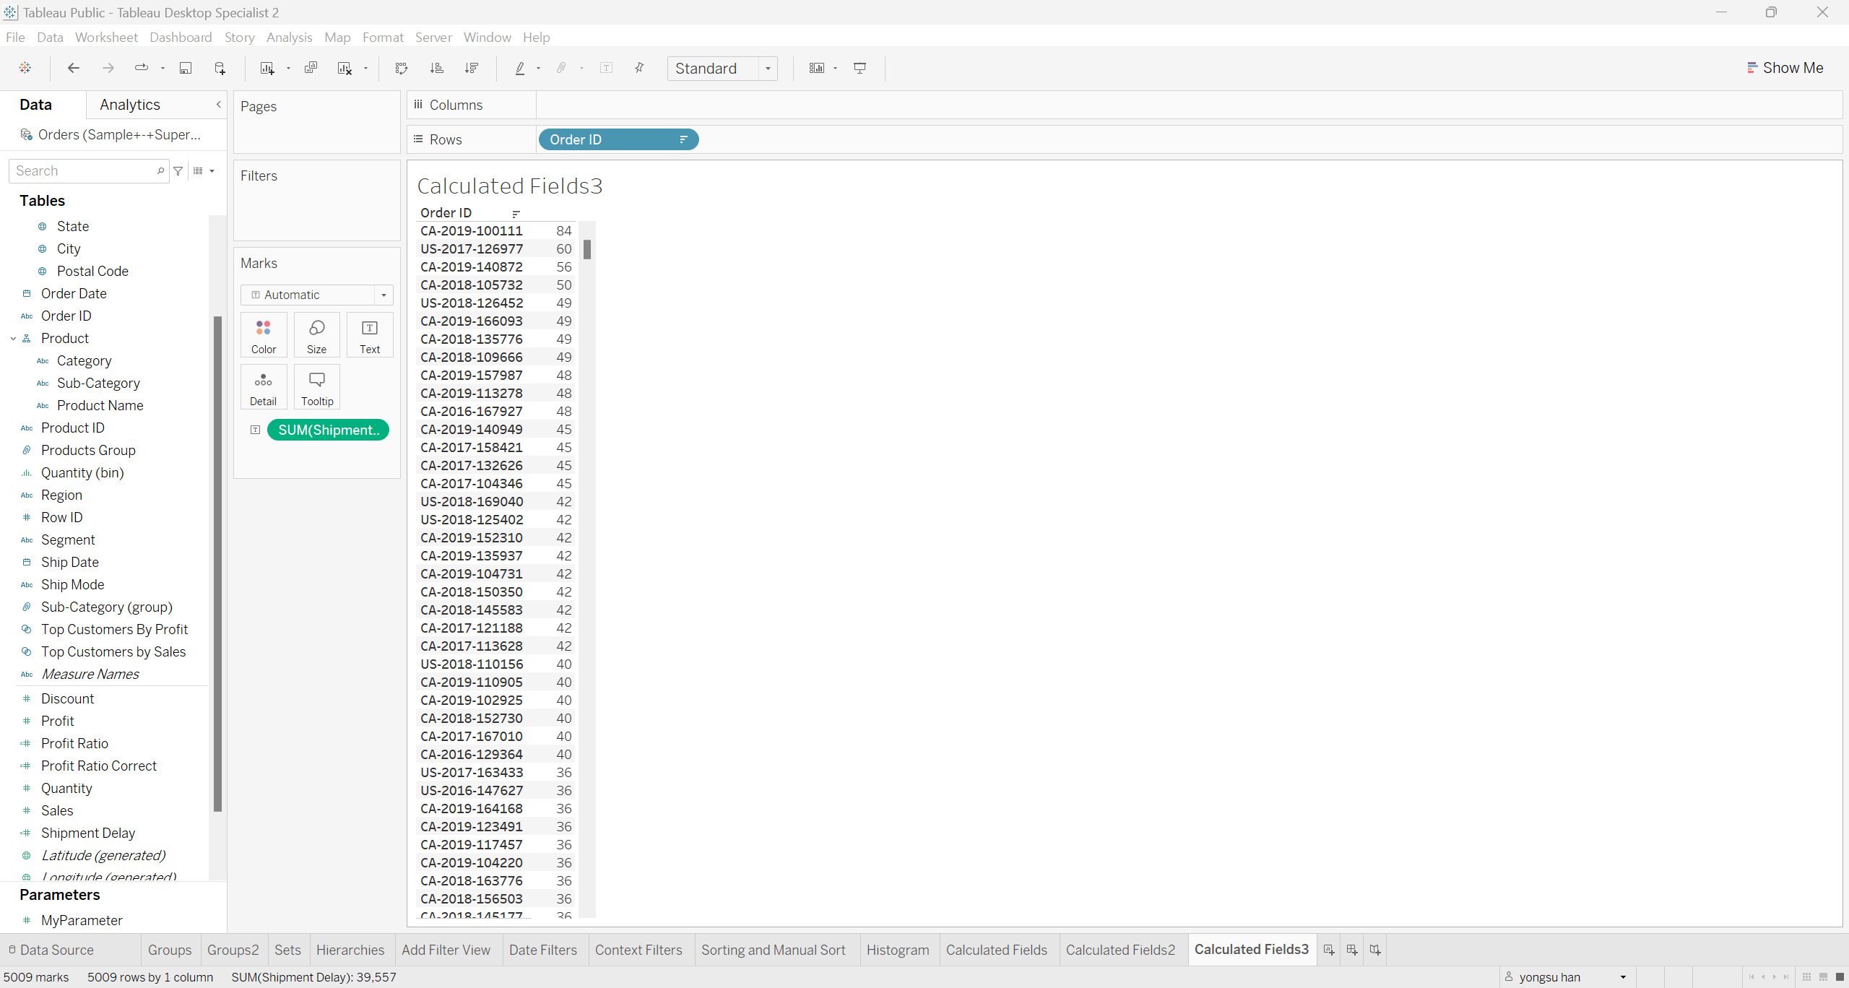Image resolution: width=1849 pixels, height=988 pixels.
Task: Open Presentation Mode from the toolbar
Action: point(859,68)
